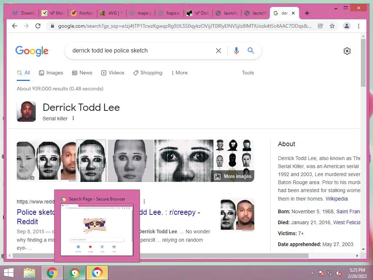Open the Tools search filter
The height and width of the screenshot is (280, 373).
(x=248, y=73)
